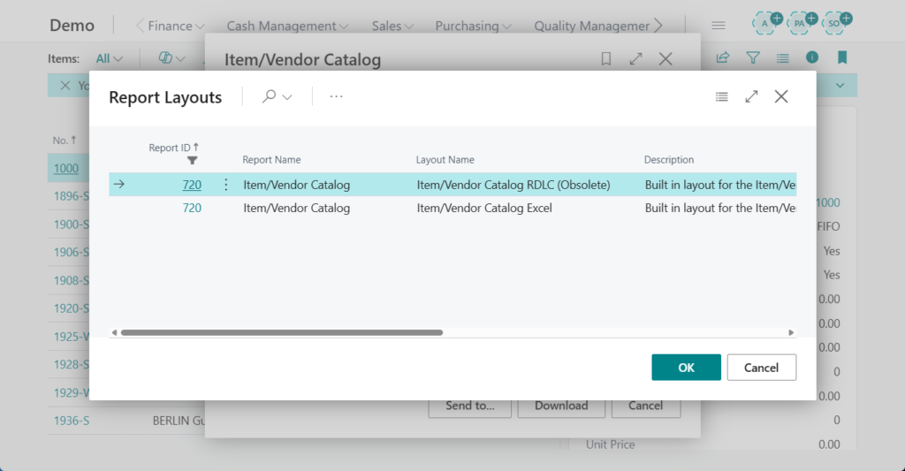
Task: Open the row actions menu for RDLC layout
Action: click(225, 185)
